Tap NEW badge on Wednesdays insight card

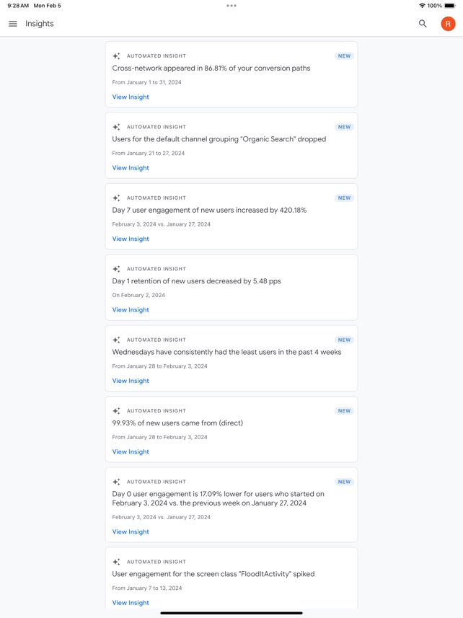pos(344,340)
